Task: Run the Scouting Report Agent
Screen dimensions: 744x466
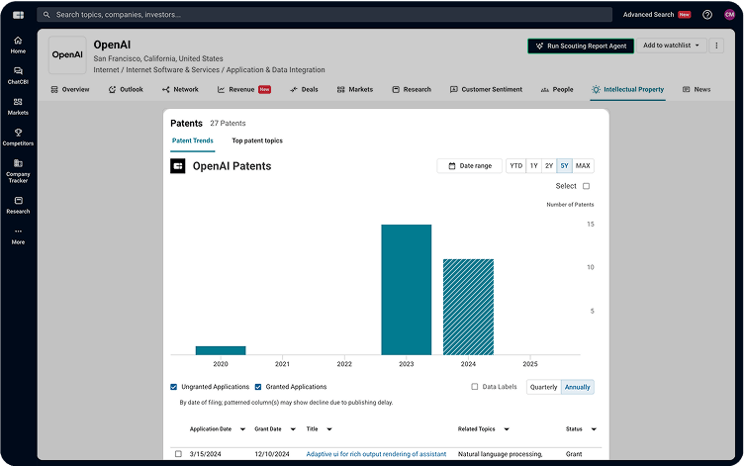Action: pos(579,46)
